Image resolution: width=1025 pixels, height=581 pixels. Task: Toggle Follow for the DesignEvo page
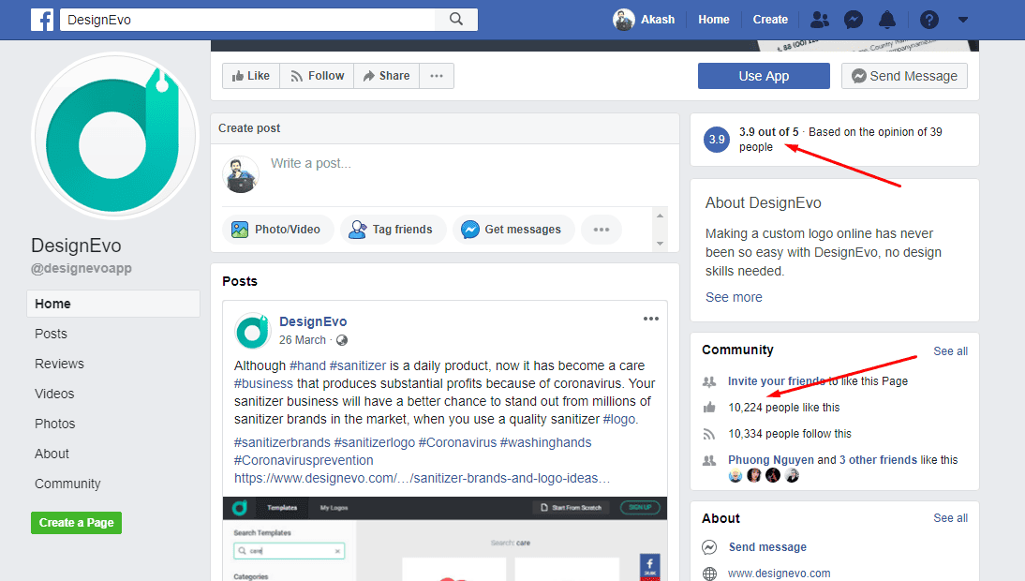click(317, 76)
